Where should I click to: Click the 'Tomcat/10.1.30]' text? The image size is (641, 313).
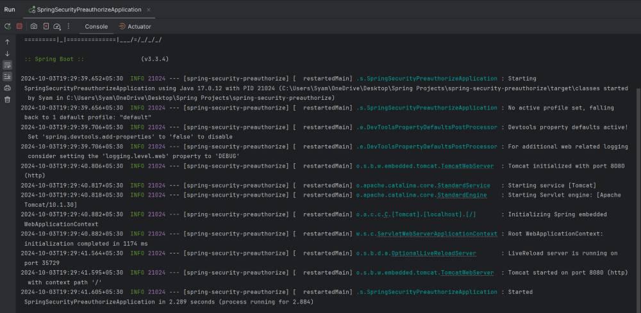click(x=51, y=205)
